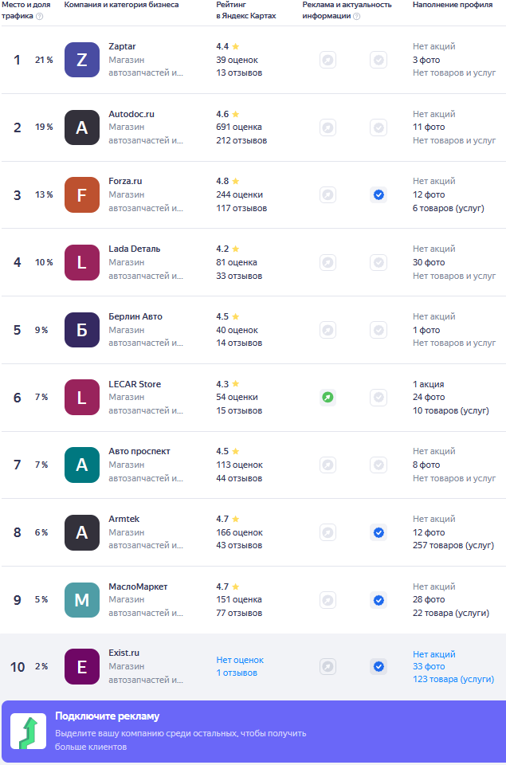This screenshot has height=765, width=506.
Task: Click the Zaptar logo avatar
Action: pyautogui.click(x=82, y=60)
